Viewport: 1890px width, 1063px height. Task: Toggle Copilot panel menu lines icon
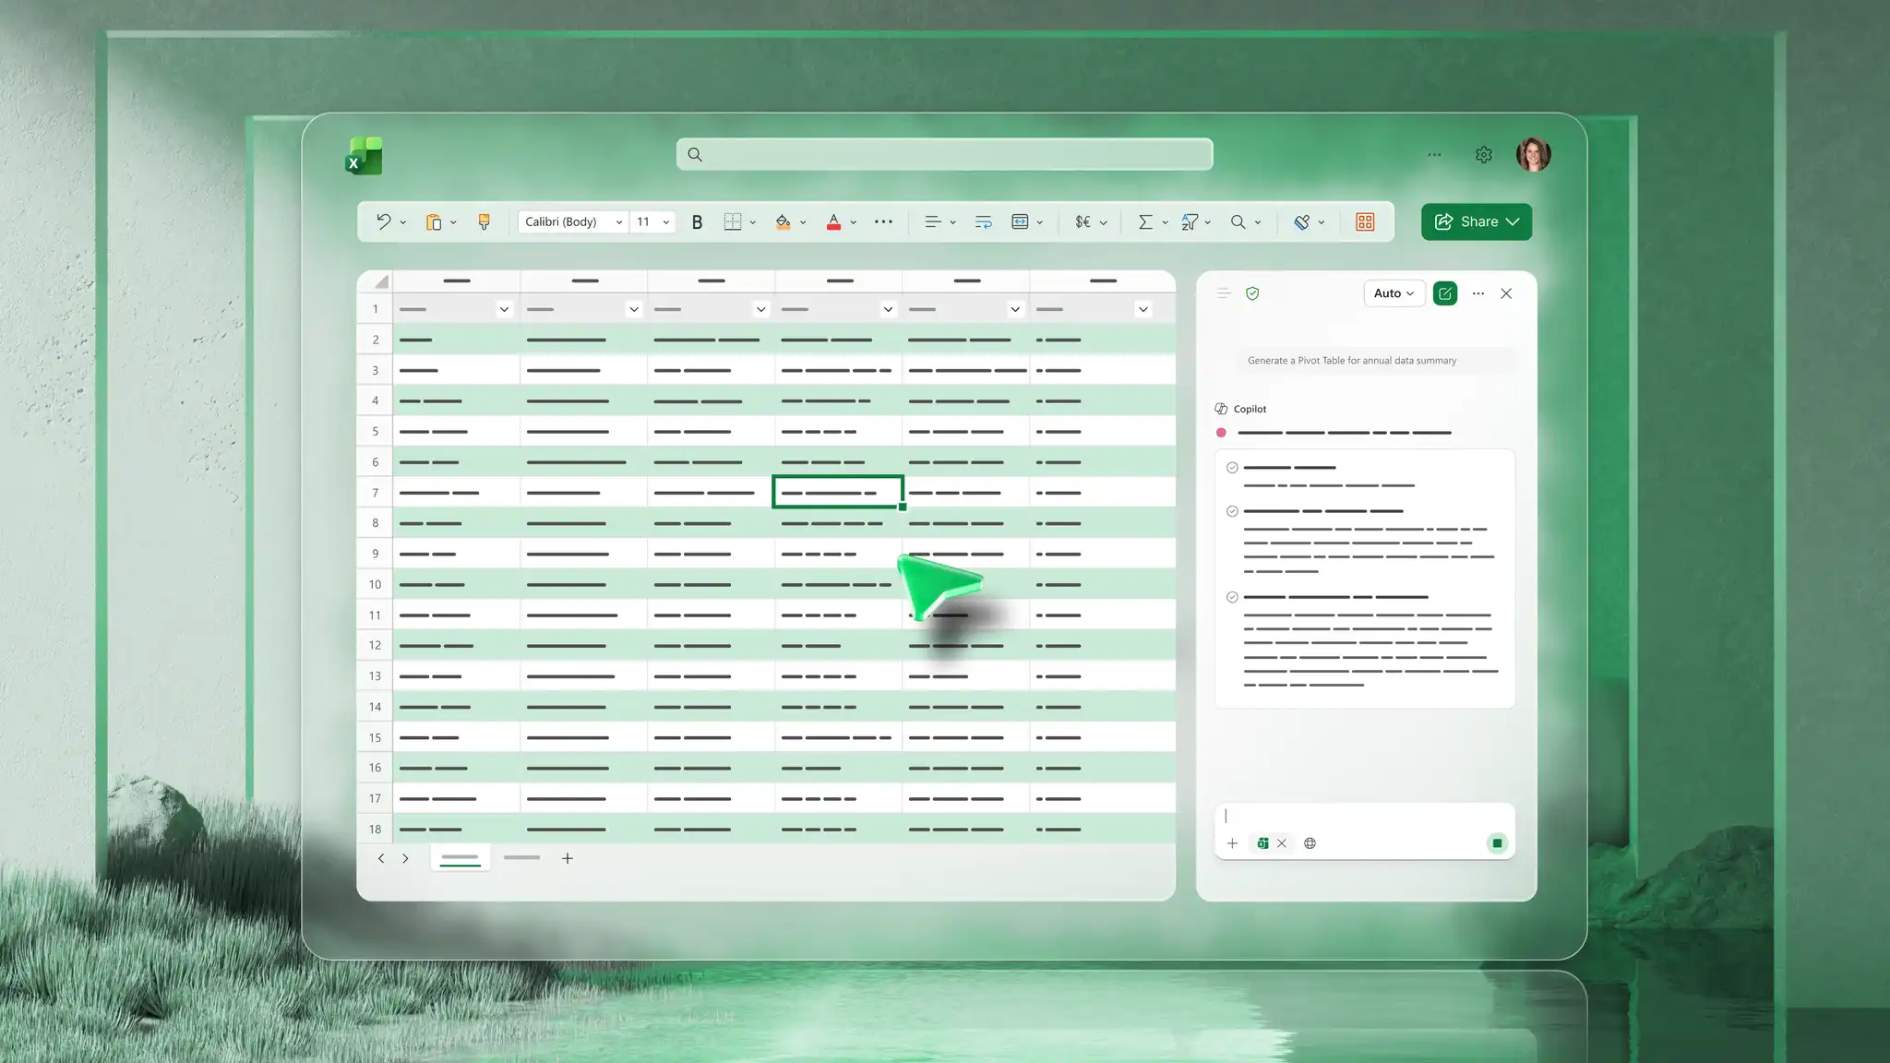(1224, 293)
